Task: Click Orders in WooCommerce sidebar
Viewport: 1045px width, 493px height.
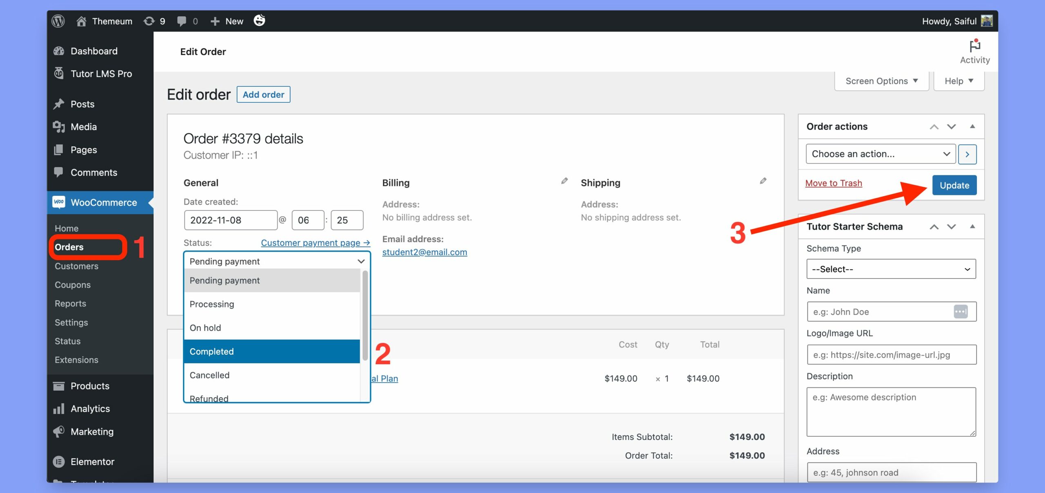Action: (69, 247)
